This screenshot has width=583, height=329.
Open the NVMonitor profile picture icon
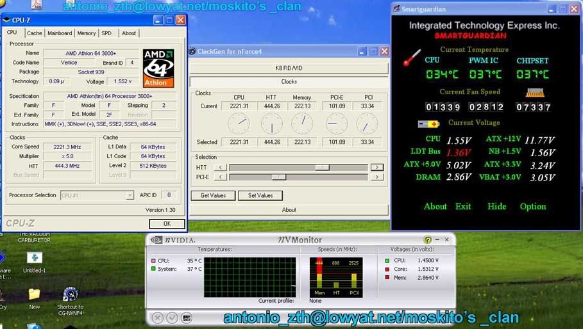tap(187, 317)
